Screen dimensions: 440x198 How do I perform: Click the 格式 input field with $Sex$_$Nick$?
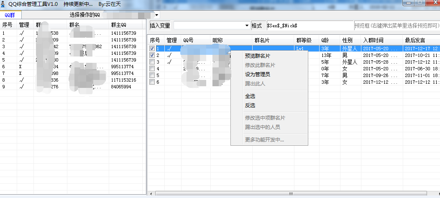point(310,26)
